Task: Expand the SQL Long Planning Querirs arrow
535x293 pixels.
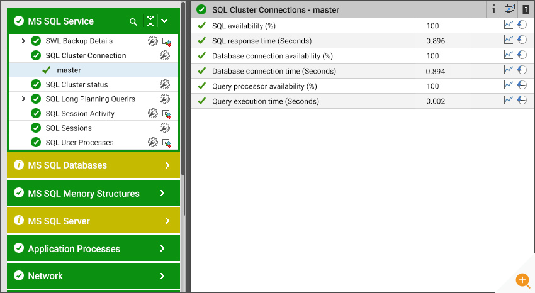Action: point(23,99)
